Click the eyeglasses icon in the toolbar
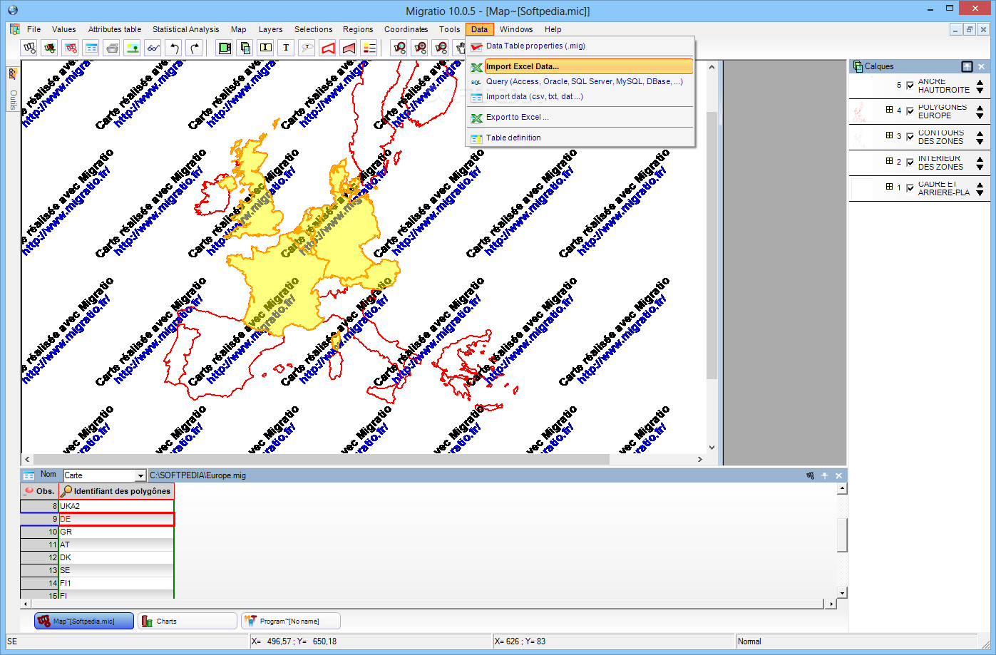 153,48
